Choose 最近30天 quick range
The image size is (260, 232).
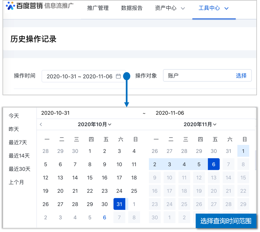point(19,169)
